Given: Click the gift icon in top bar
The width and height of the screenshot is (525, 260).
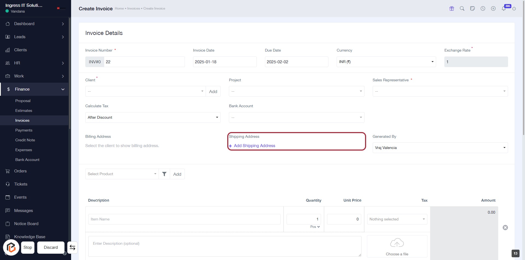Looking at the screenshot, I should tap(451, 8).
